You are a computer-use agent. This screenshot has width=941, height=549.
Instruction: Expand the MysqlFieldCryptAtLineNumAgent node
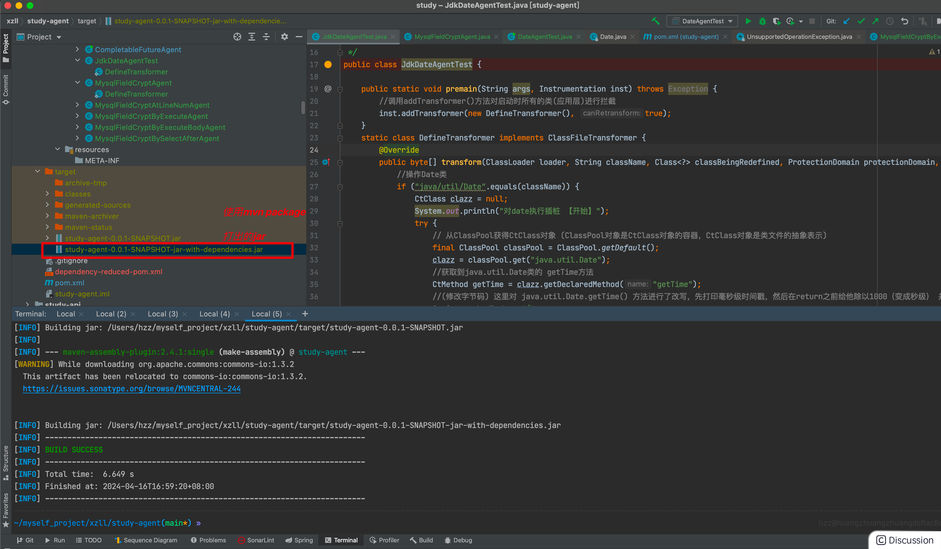(x=77, y=105)
